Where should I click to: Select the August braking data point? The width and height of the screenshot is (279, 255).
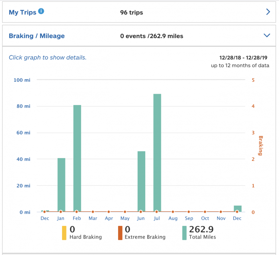coord(173,212)
